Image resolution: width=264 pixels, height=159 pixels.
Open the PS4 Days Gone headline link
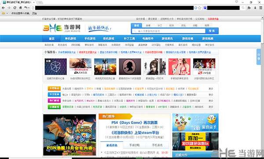point(134,123)
